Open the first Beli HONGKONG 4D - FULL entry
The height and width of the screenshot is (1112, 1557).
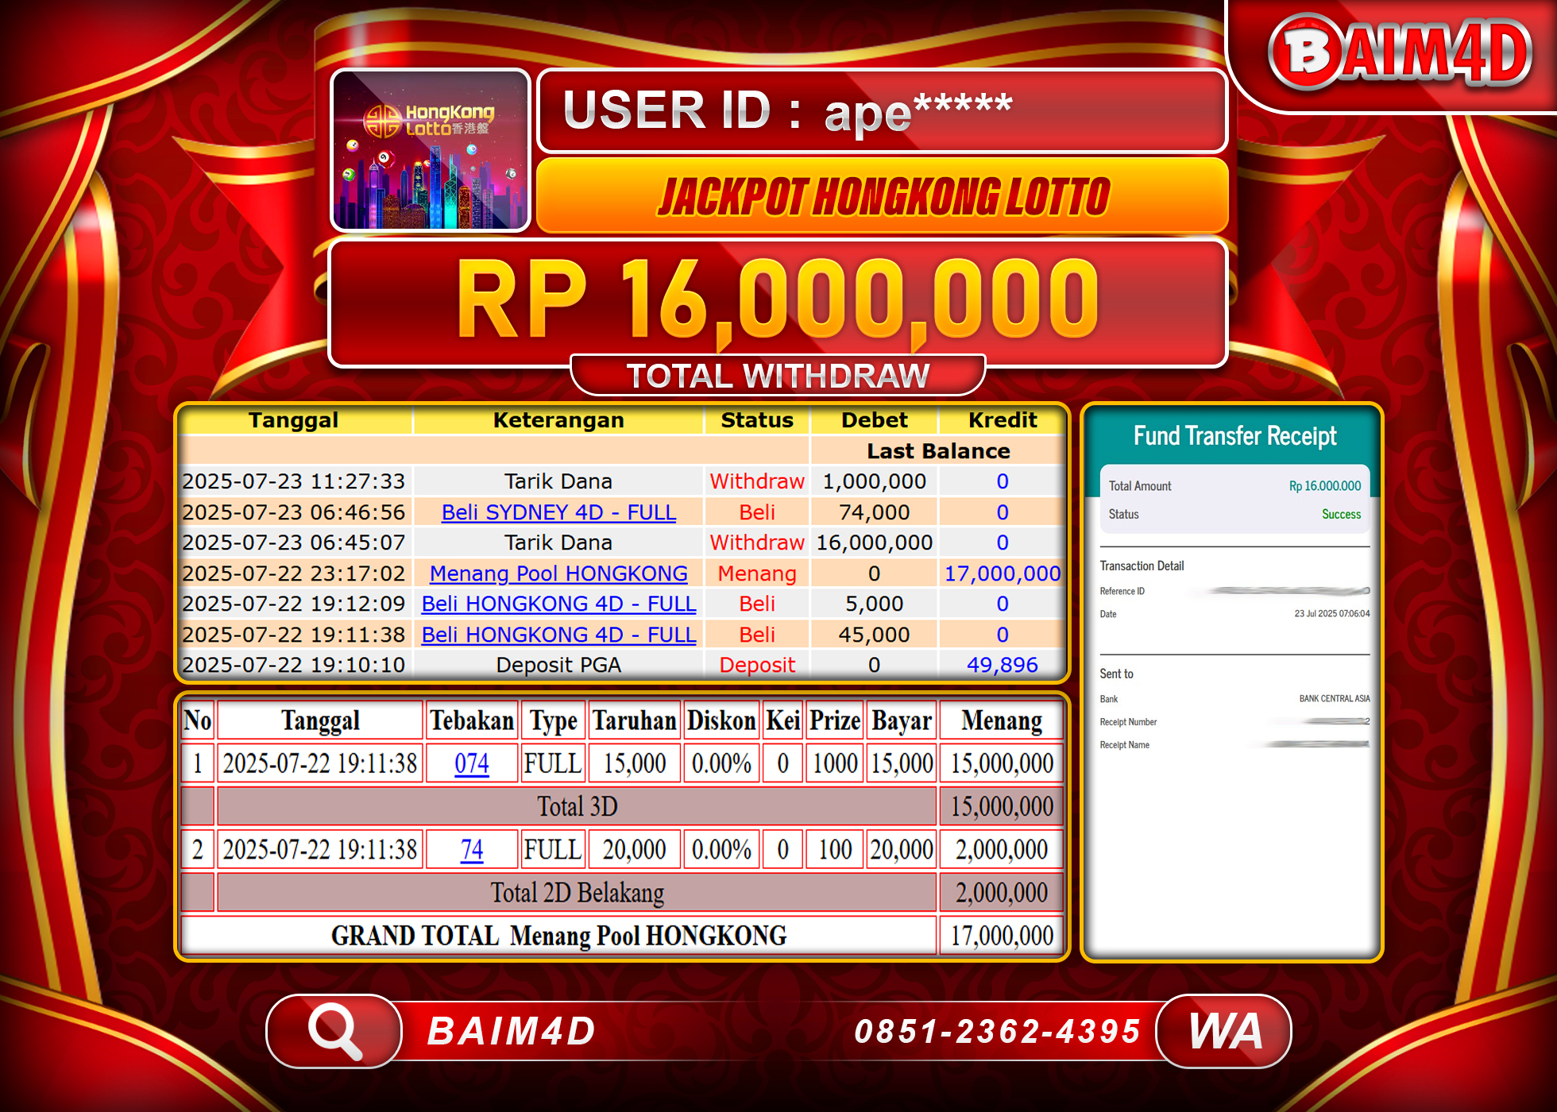[558, 604]
